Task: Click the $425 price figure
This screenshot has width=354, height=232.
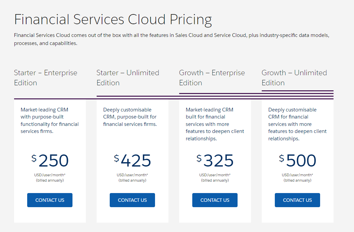Action: click(132, 160)
